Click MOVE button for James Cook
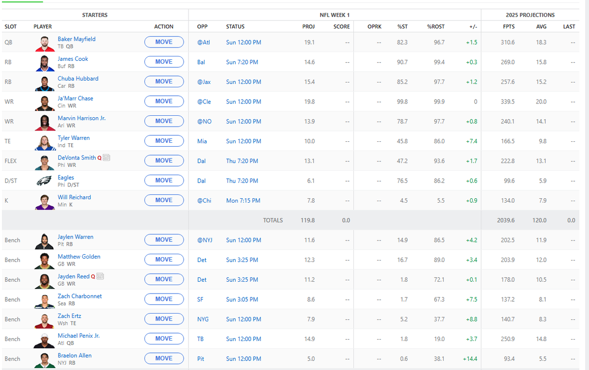 (x=164, y=62)
